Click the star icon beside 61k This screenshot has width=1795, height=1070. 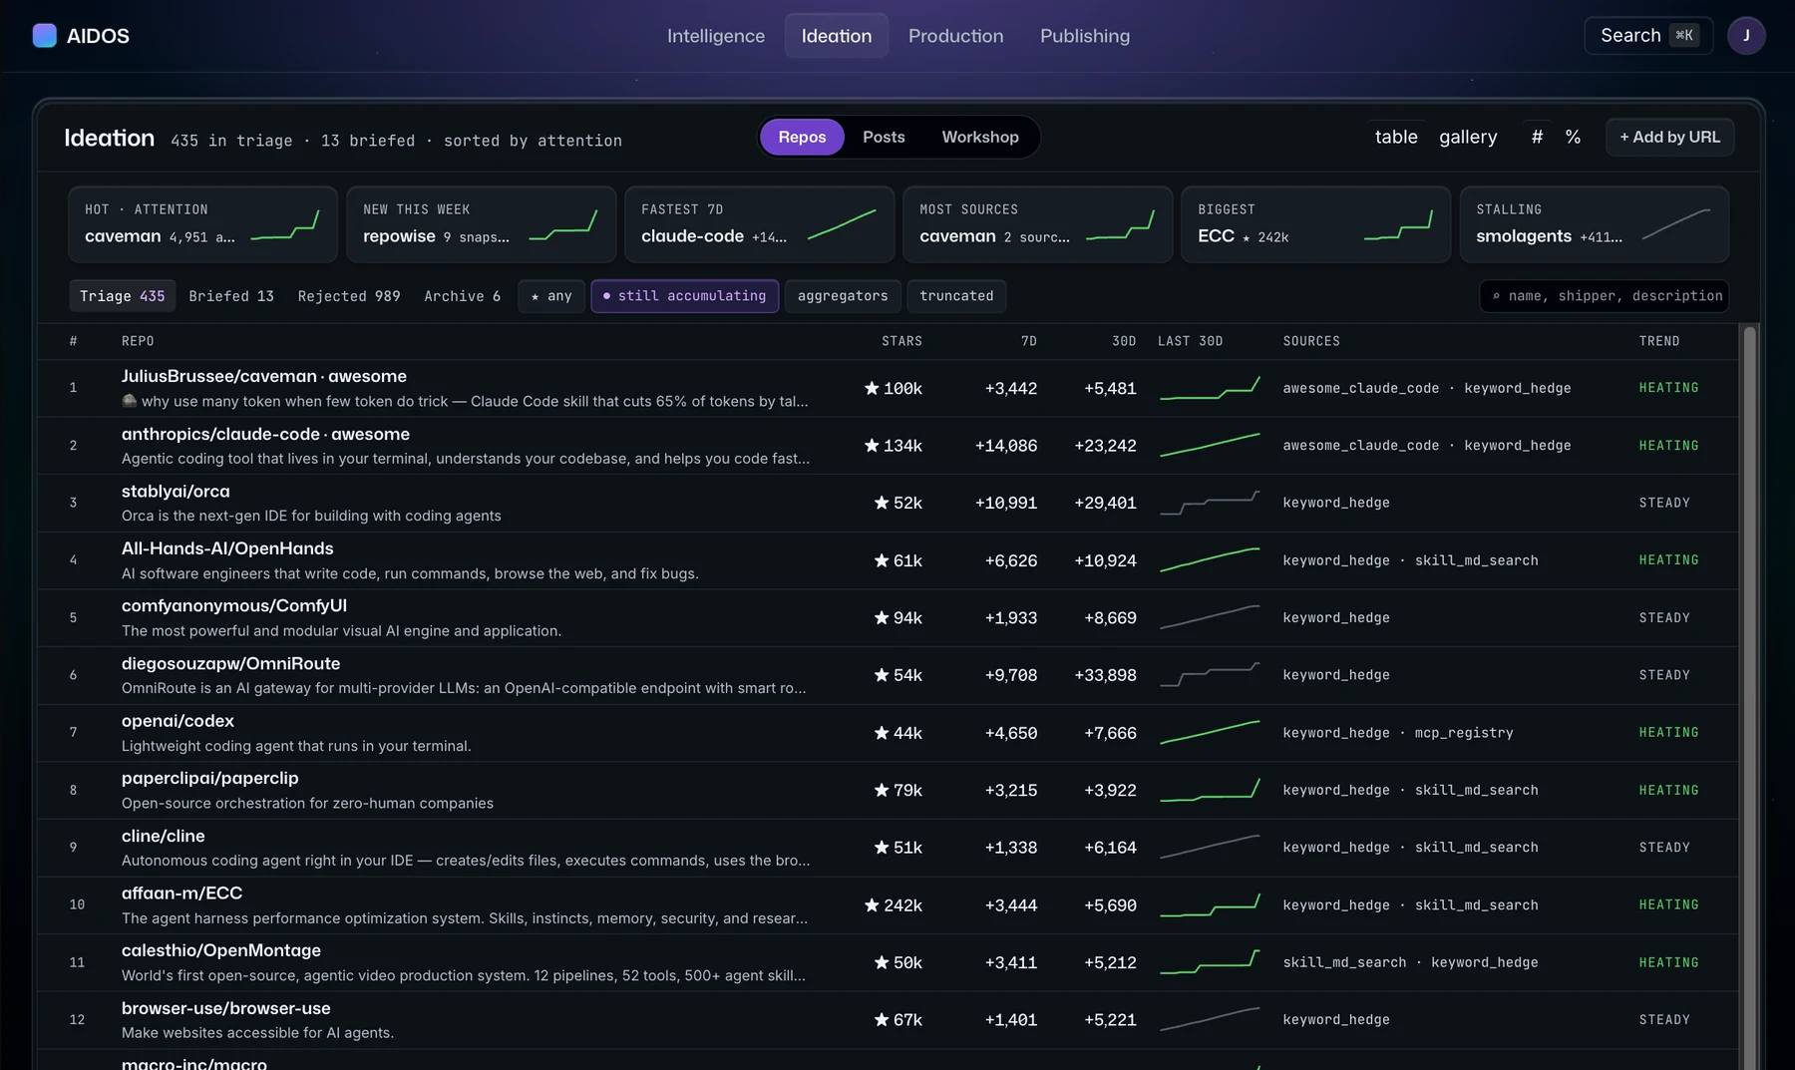pyautogui.click(x=882, y=560)
